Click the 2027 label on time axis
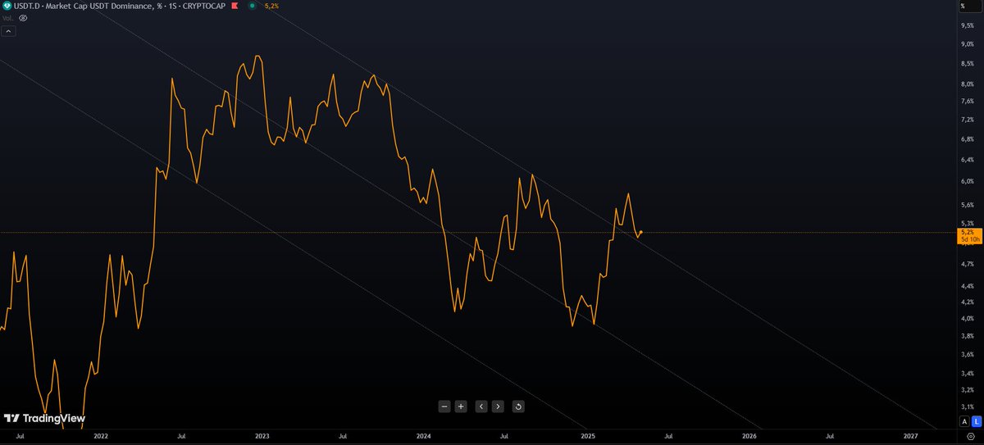 pos(912,438)
